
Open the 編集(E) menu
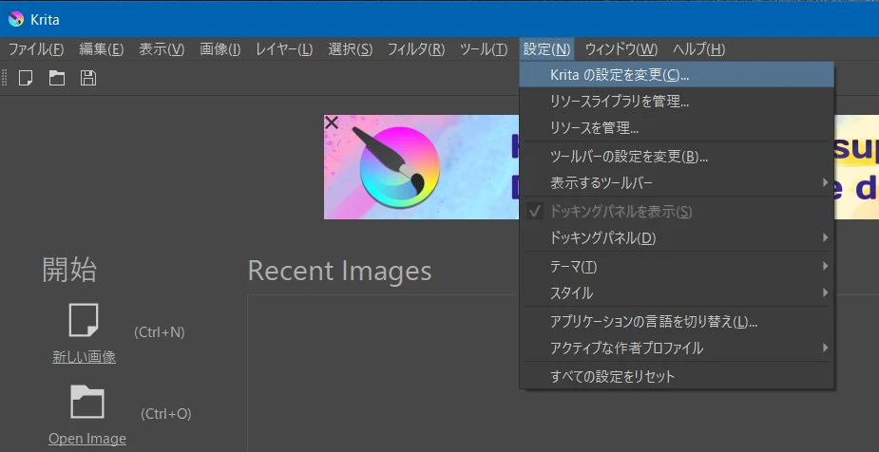[x=101, y=49]
